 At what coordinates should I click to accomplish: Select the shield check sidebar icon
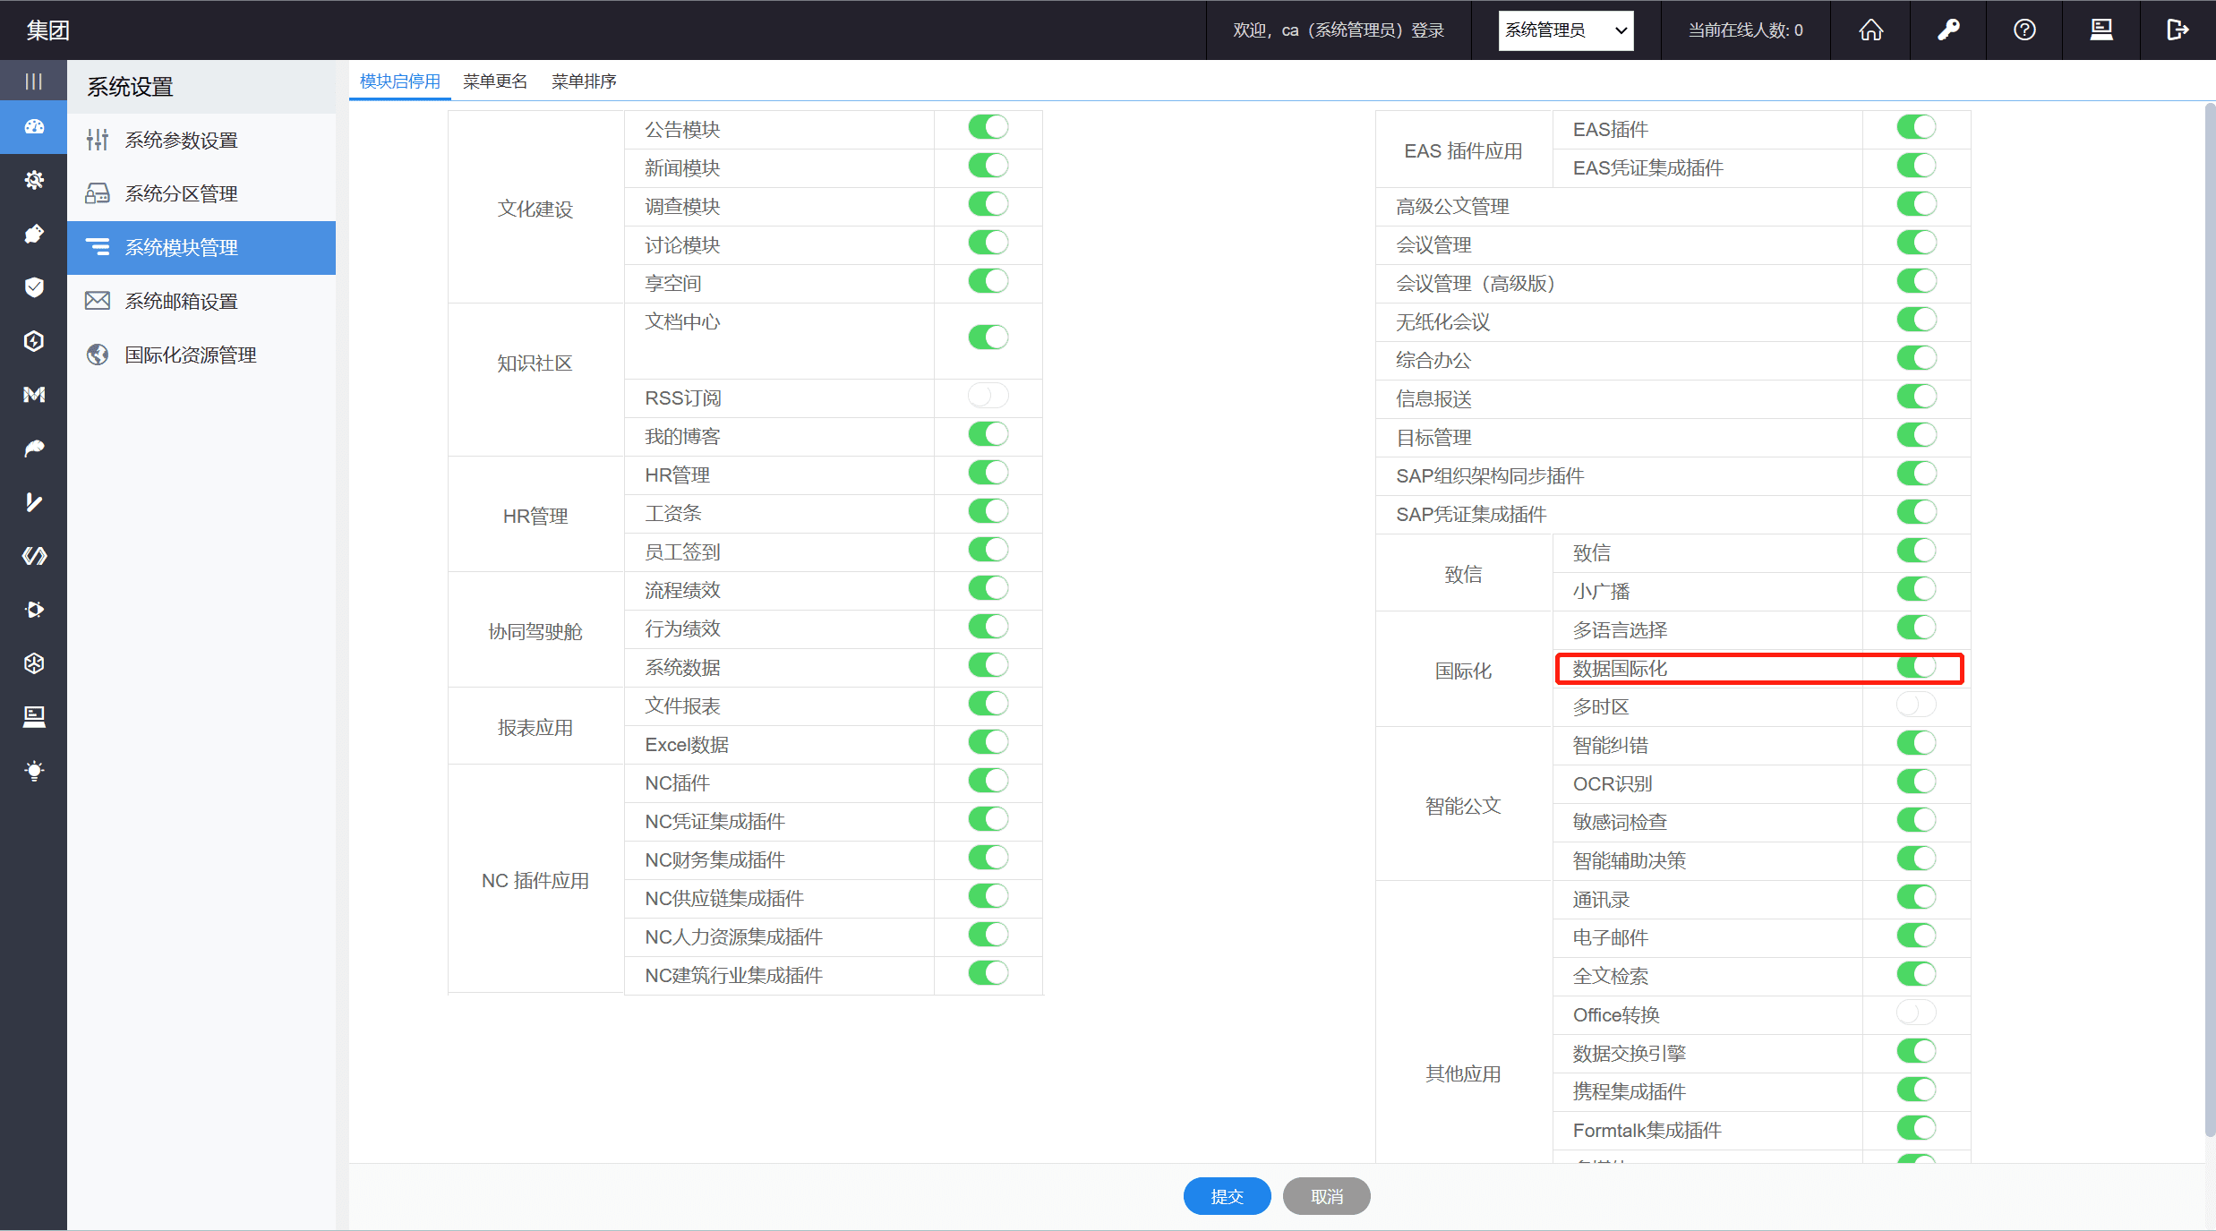click(34, 287)
